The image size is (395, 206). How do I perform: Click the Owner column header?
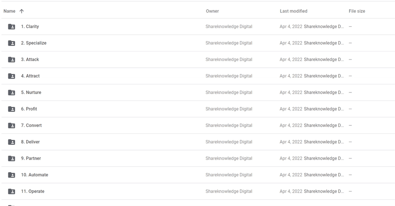tap(212, 11)
